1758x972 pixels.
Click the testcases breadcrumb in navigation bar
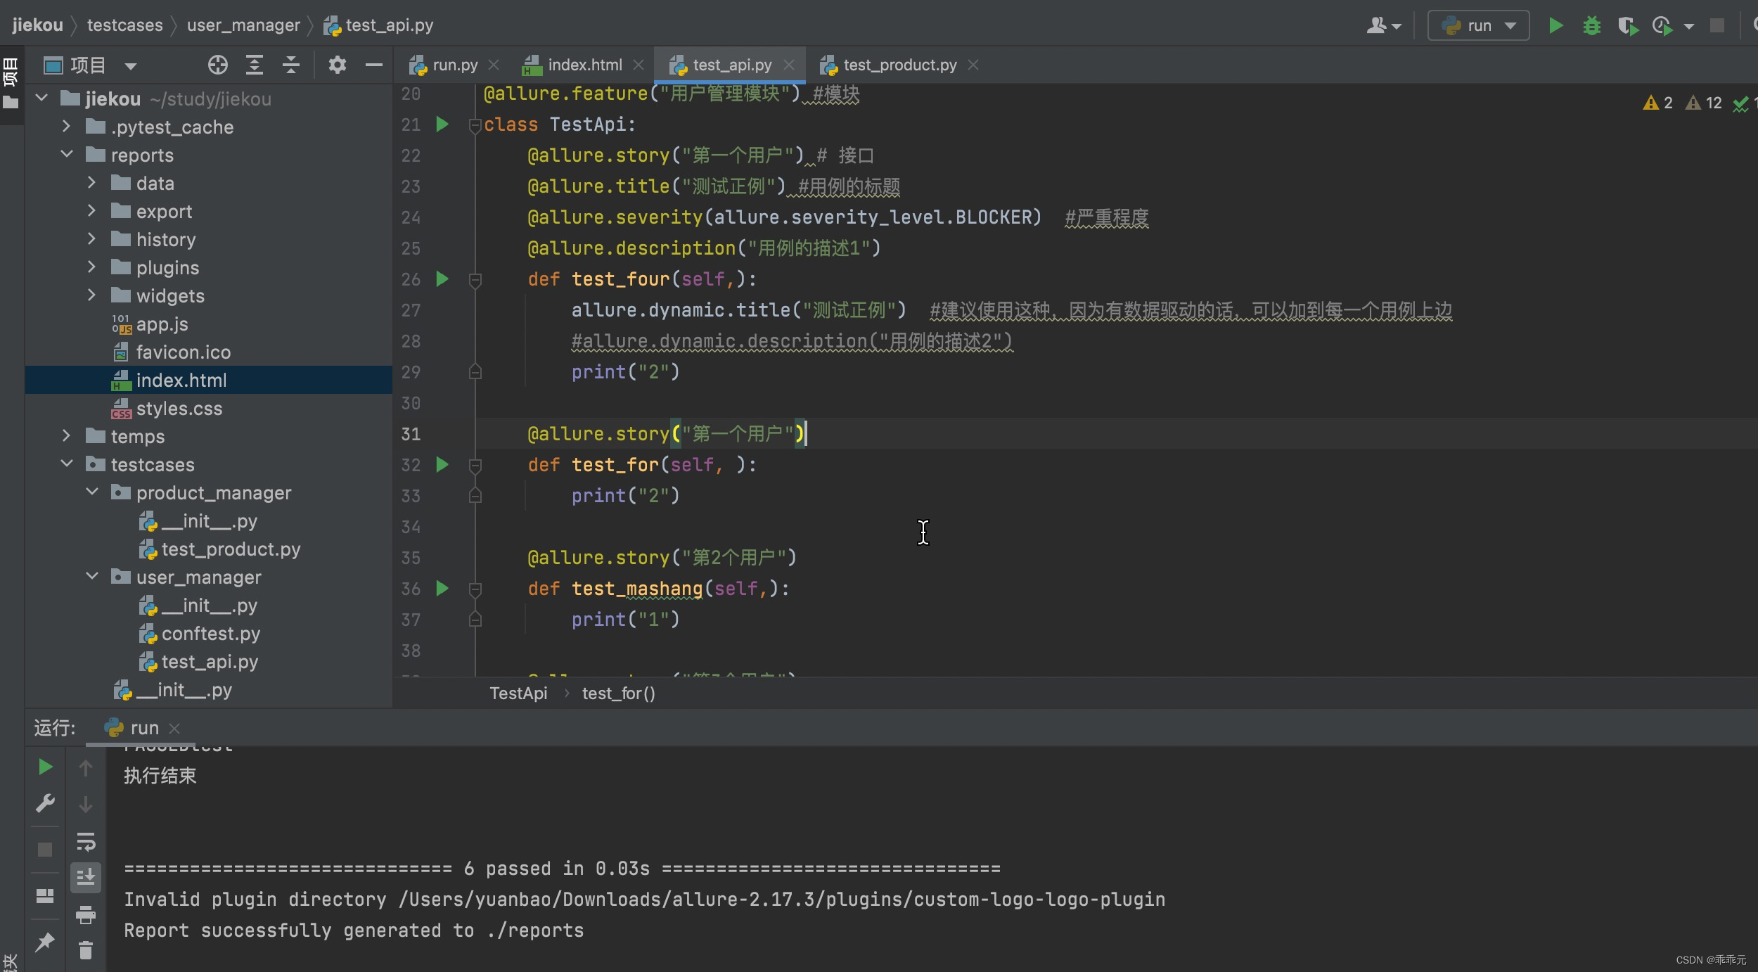(x=124, y=25)
